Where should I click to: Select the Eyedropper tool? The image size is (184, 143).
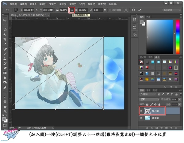click(5, 44)
